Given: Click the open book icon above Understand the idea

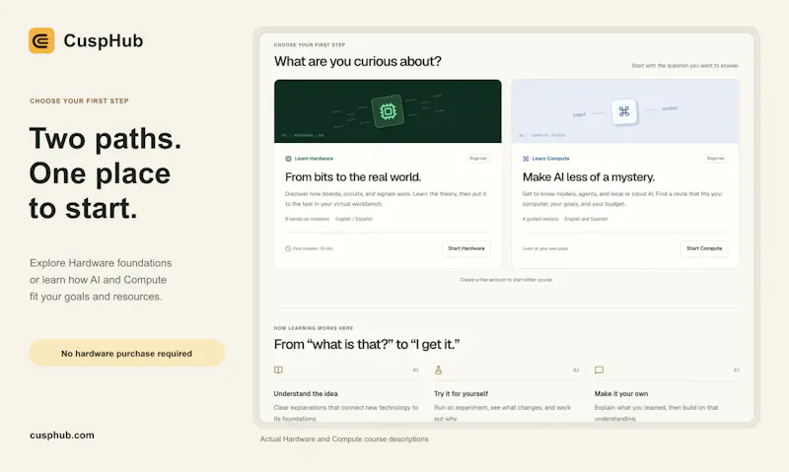Looking at the screenshot, I should click(278, 370).
